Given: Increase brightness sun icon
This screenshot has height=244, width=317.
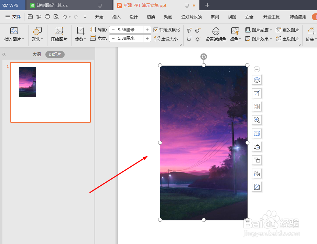Looking at the screenshot, I should click(189, 39).
